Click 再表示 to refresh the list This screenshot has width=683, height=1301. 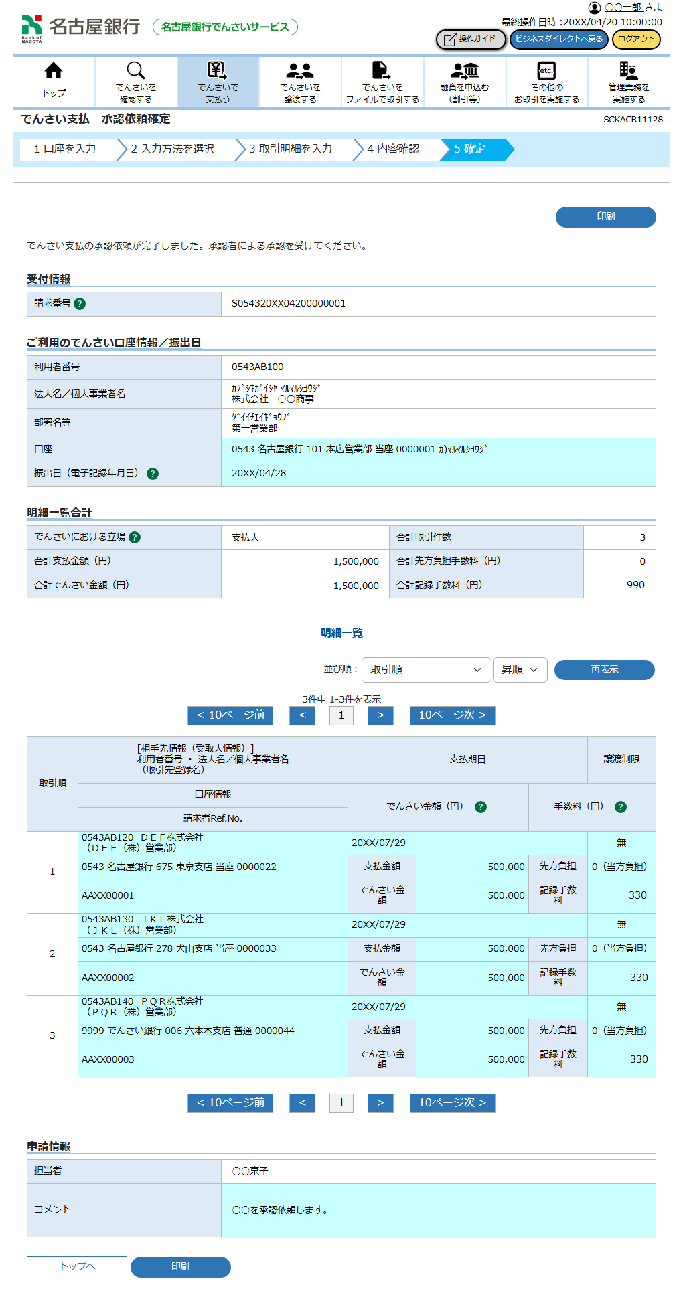(x=604, y=670)
